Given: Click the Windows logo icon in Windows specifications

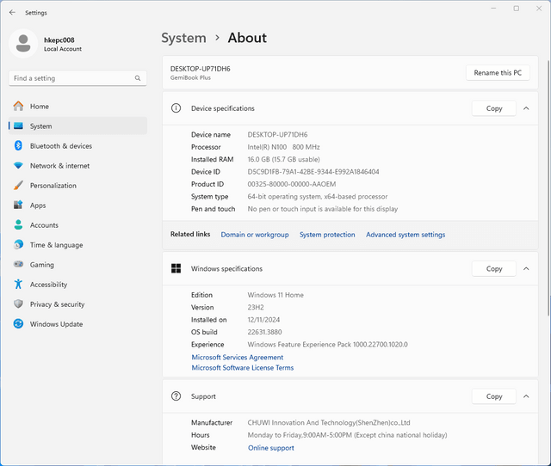Looking at the screenshot, I should point(176,268).
